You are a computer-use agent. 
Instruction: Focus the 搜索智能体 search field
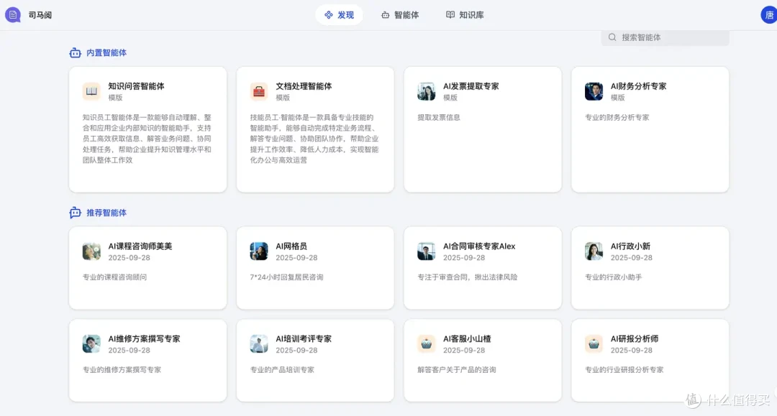coord(665,37)
